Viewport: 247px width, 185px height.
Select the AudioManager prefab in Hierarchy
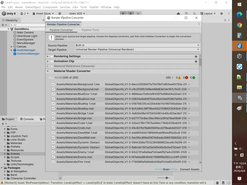pos(26,50)
